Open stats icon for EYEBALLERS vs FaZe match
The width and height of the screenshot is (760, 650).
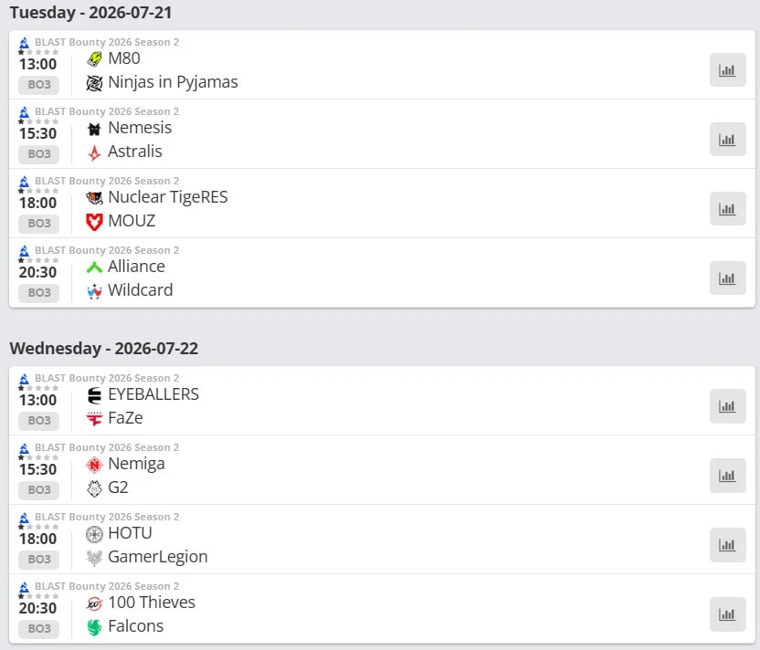point(727,406)
